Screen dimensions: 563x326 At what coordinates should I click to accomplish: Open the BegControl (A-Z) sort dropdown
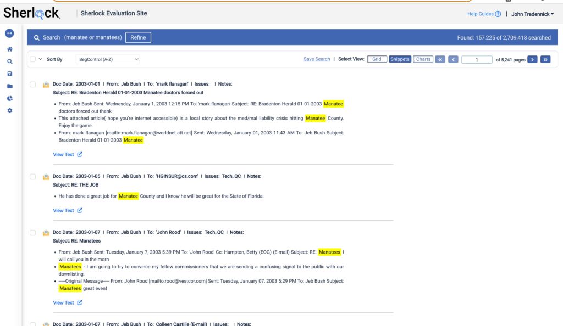[108, 59]
